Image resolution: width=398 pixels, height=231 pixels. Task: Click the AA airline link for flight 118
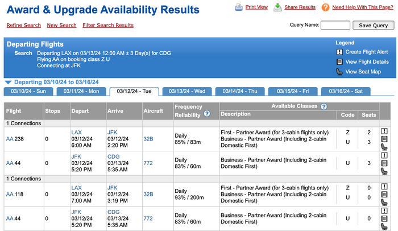pos(10,195)
